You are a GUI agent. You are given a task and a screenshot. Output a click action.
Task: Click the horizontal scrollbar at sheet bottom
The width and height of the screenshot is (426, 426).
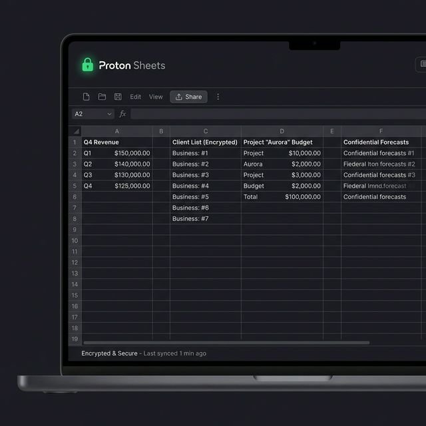[226, 343]
